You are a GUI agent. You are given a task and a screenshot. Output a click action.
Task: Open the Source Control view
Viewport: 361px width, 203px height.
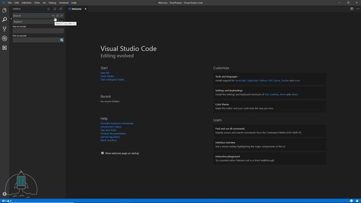(5, 29)
